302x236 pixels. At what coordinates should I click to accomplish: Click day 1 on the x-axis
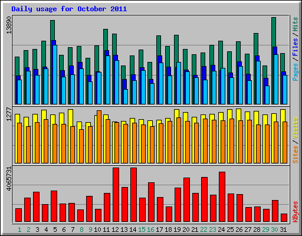[19, 230]
